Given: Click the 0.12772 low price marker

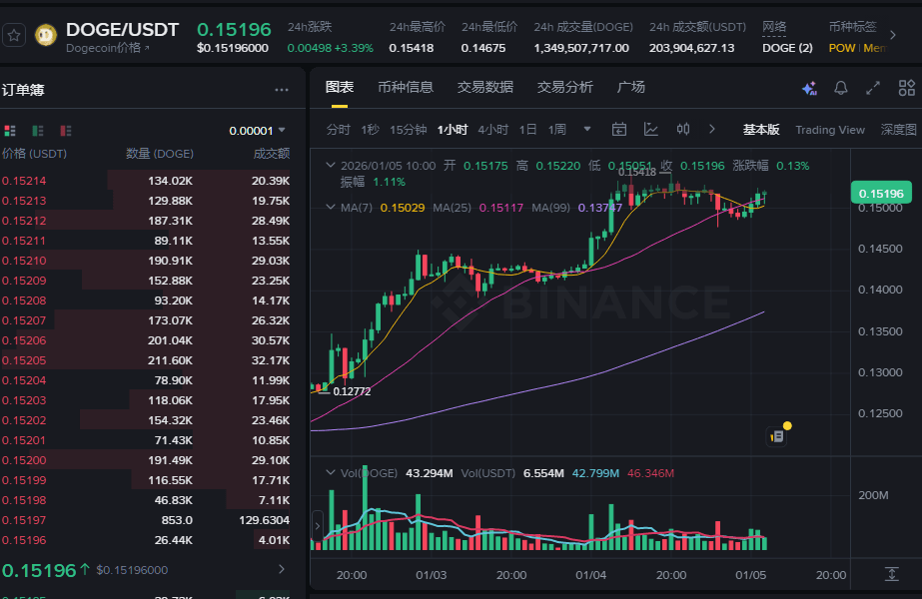Looking at the screenshot, I should tap(352, 391).
